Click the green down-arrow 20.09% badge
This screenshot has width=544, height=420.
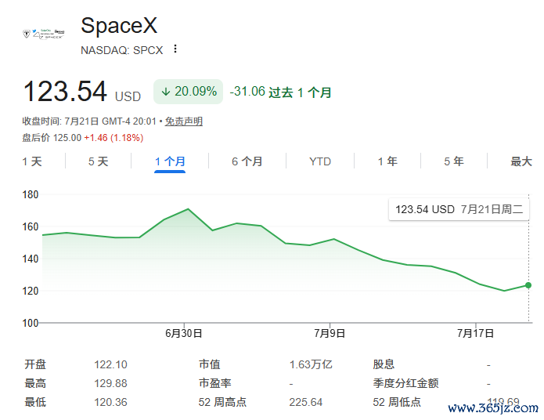tap(189, 92)
